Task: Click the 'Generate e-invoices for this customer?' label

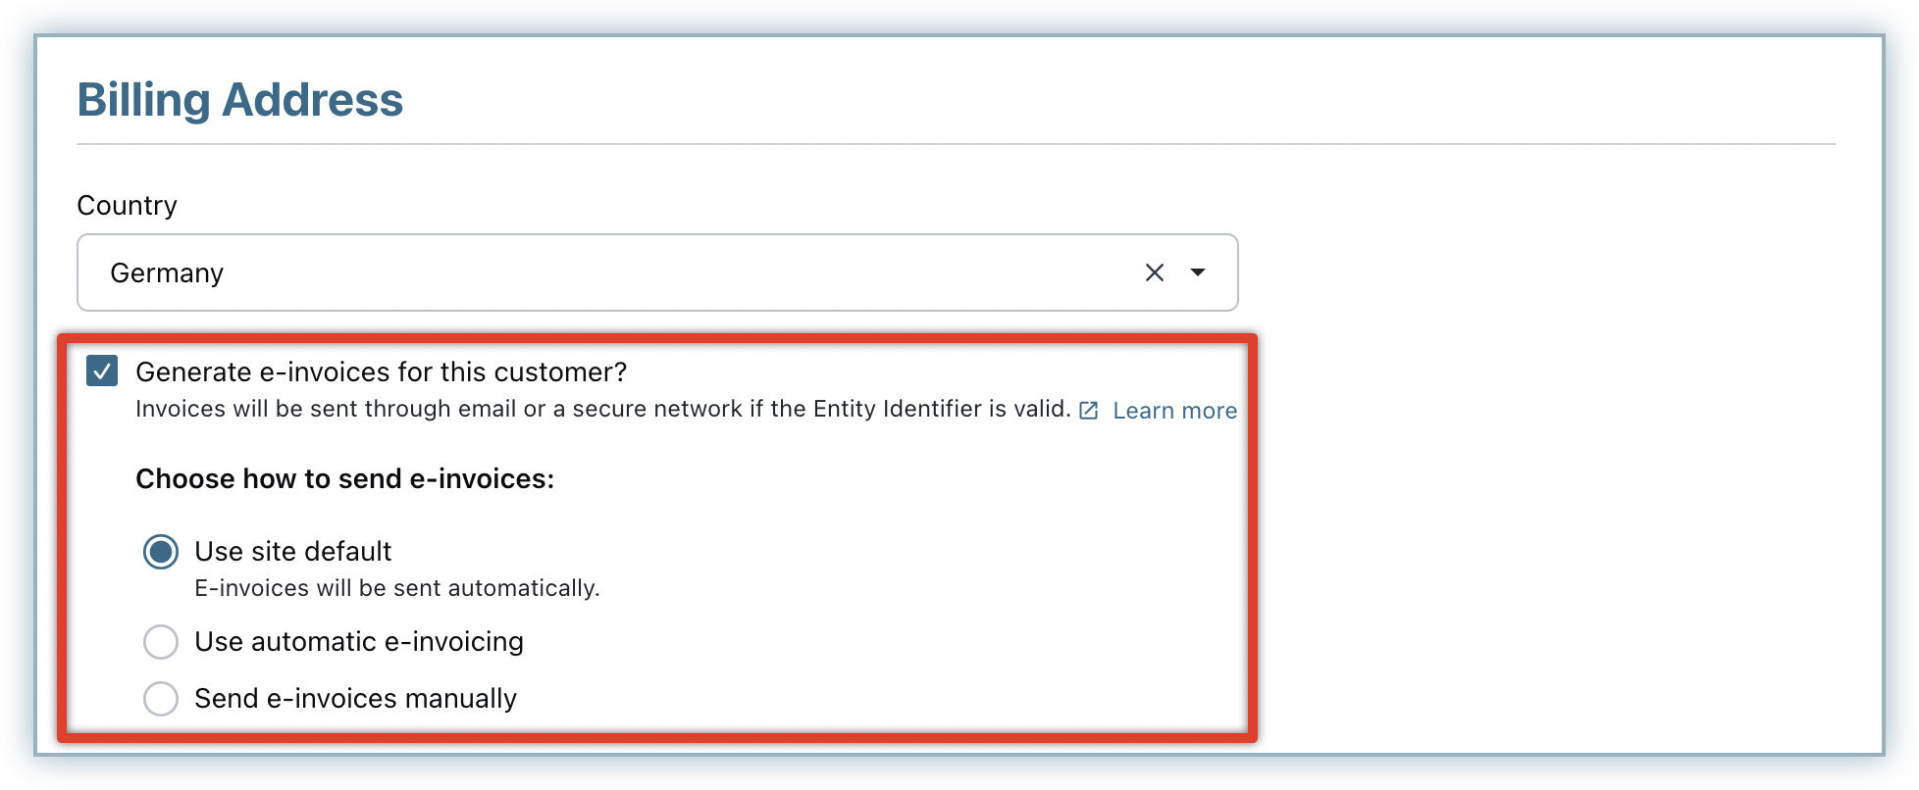Action: point(381,372)
